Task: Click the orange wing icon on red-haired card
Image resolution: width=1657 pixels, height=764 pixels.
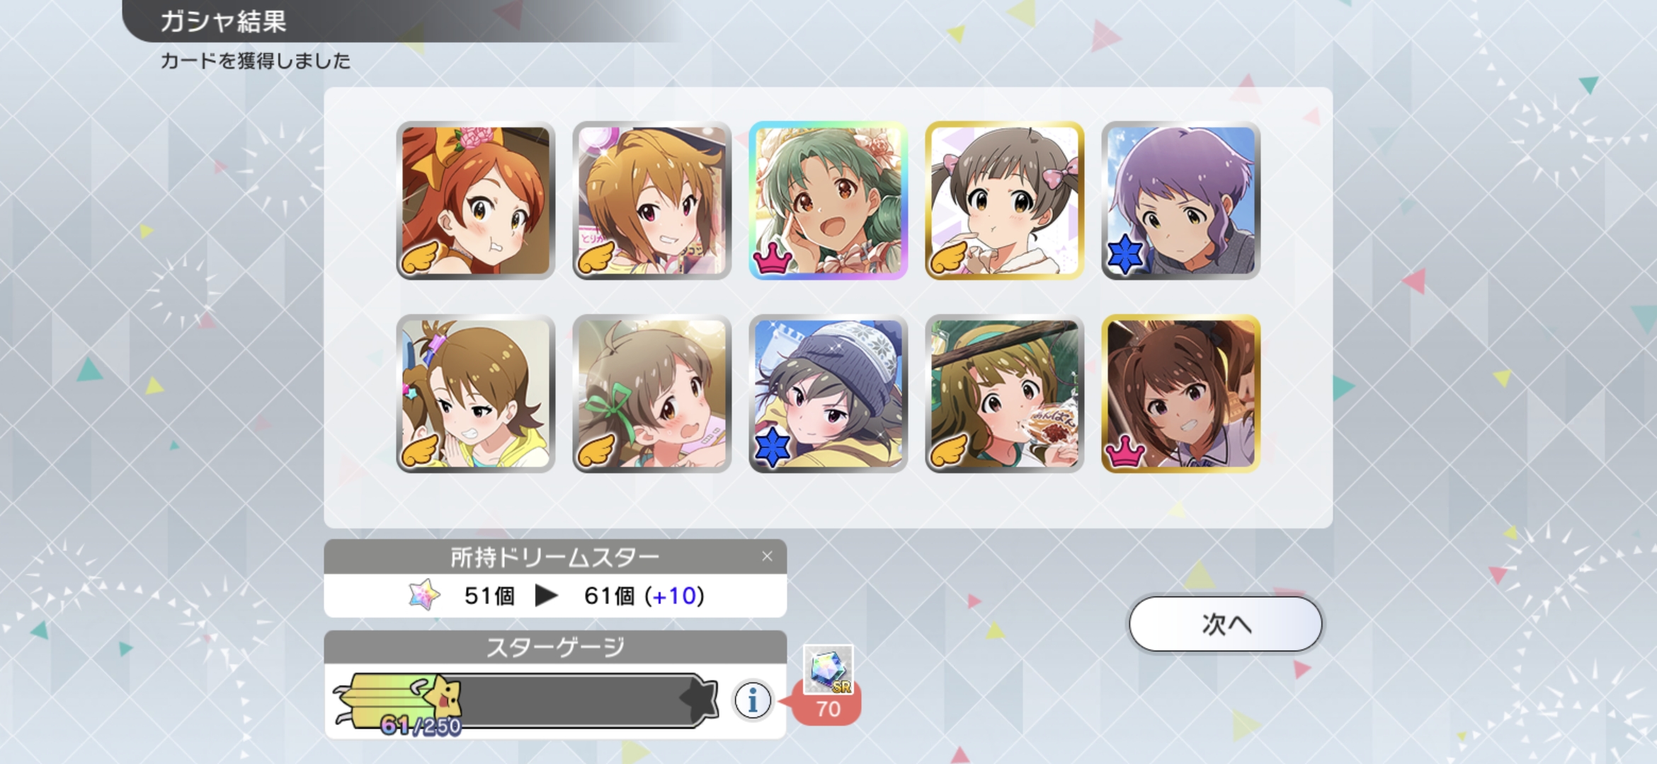Action: tap(420, 257)
